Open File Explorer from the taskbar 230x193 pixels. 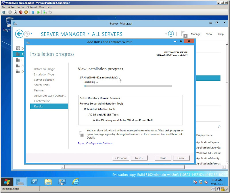[x=48, y=182]
